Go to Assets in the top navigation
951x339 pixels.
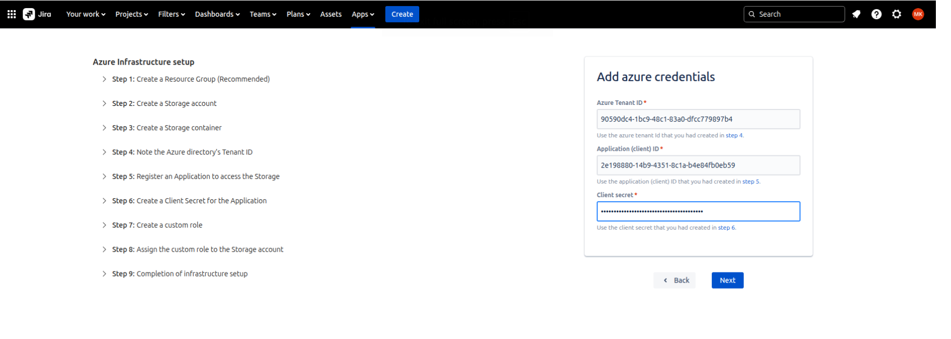tap(331, 14)
